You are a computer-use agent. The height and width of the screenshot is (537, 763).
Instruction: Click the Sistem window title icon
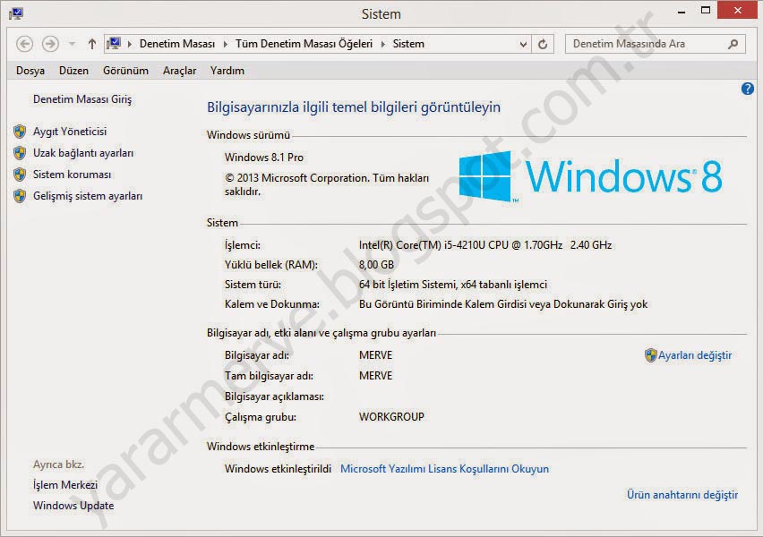[x=15, y=13]
